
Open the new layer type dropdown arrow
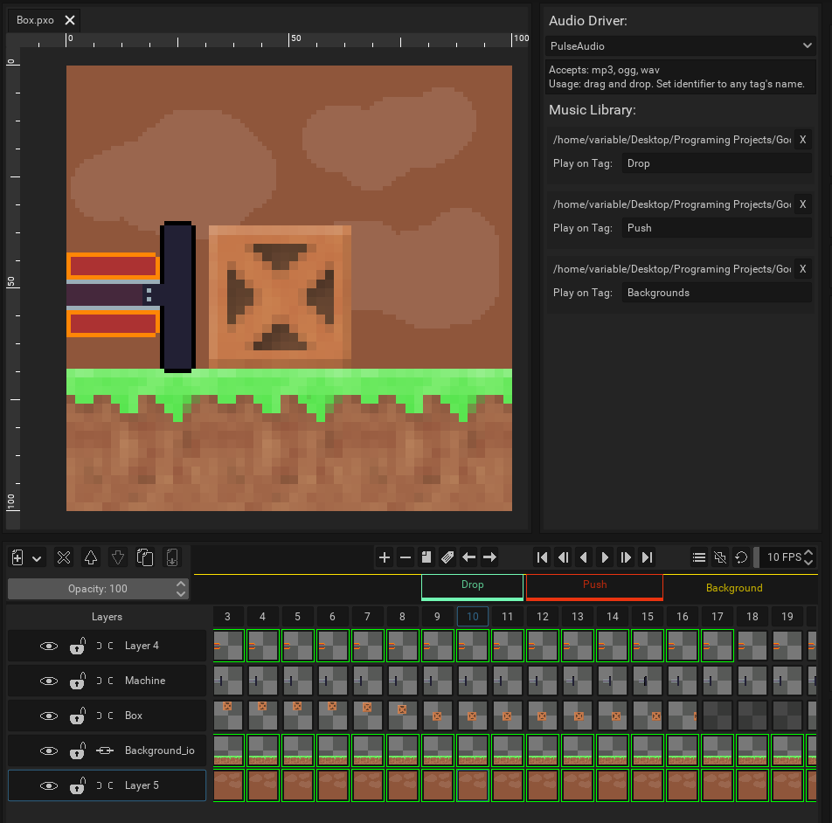(35, 557)
